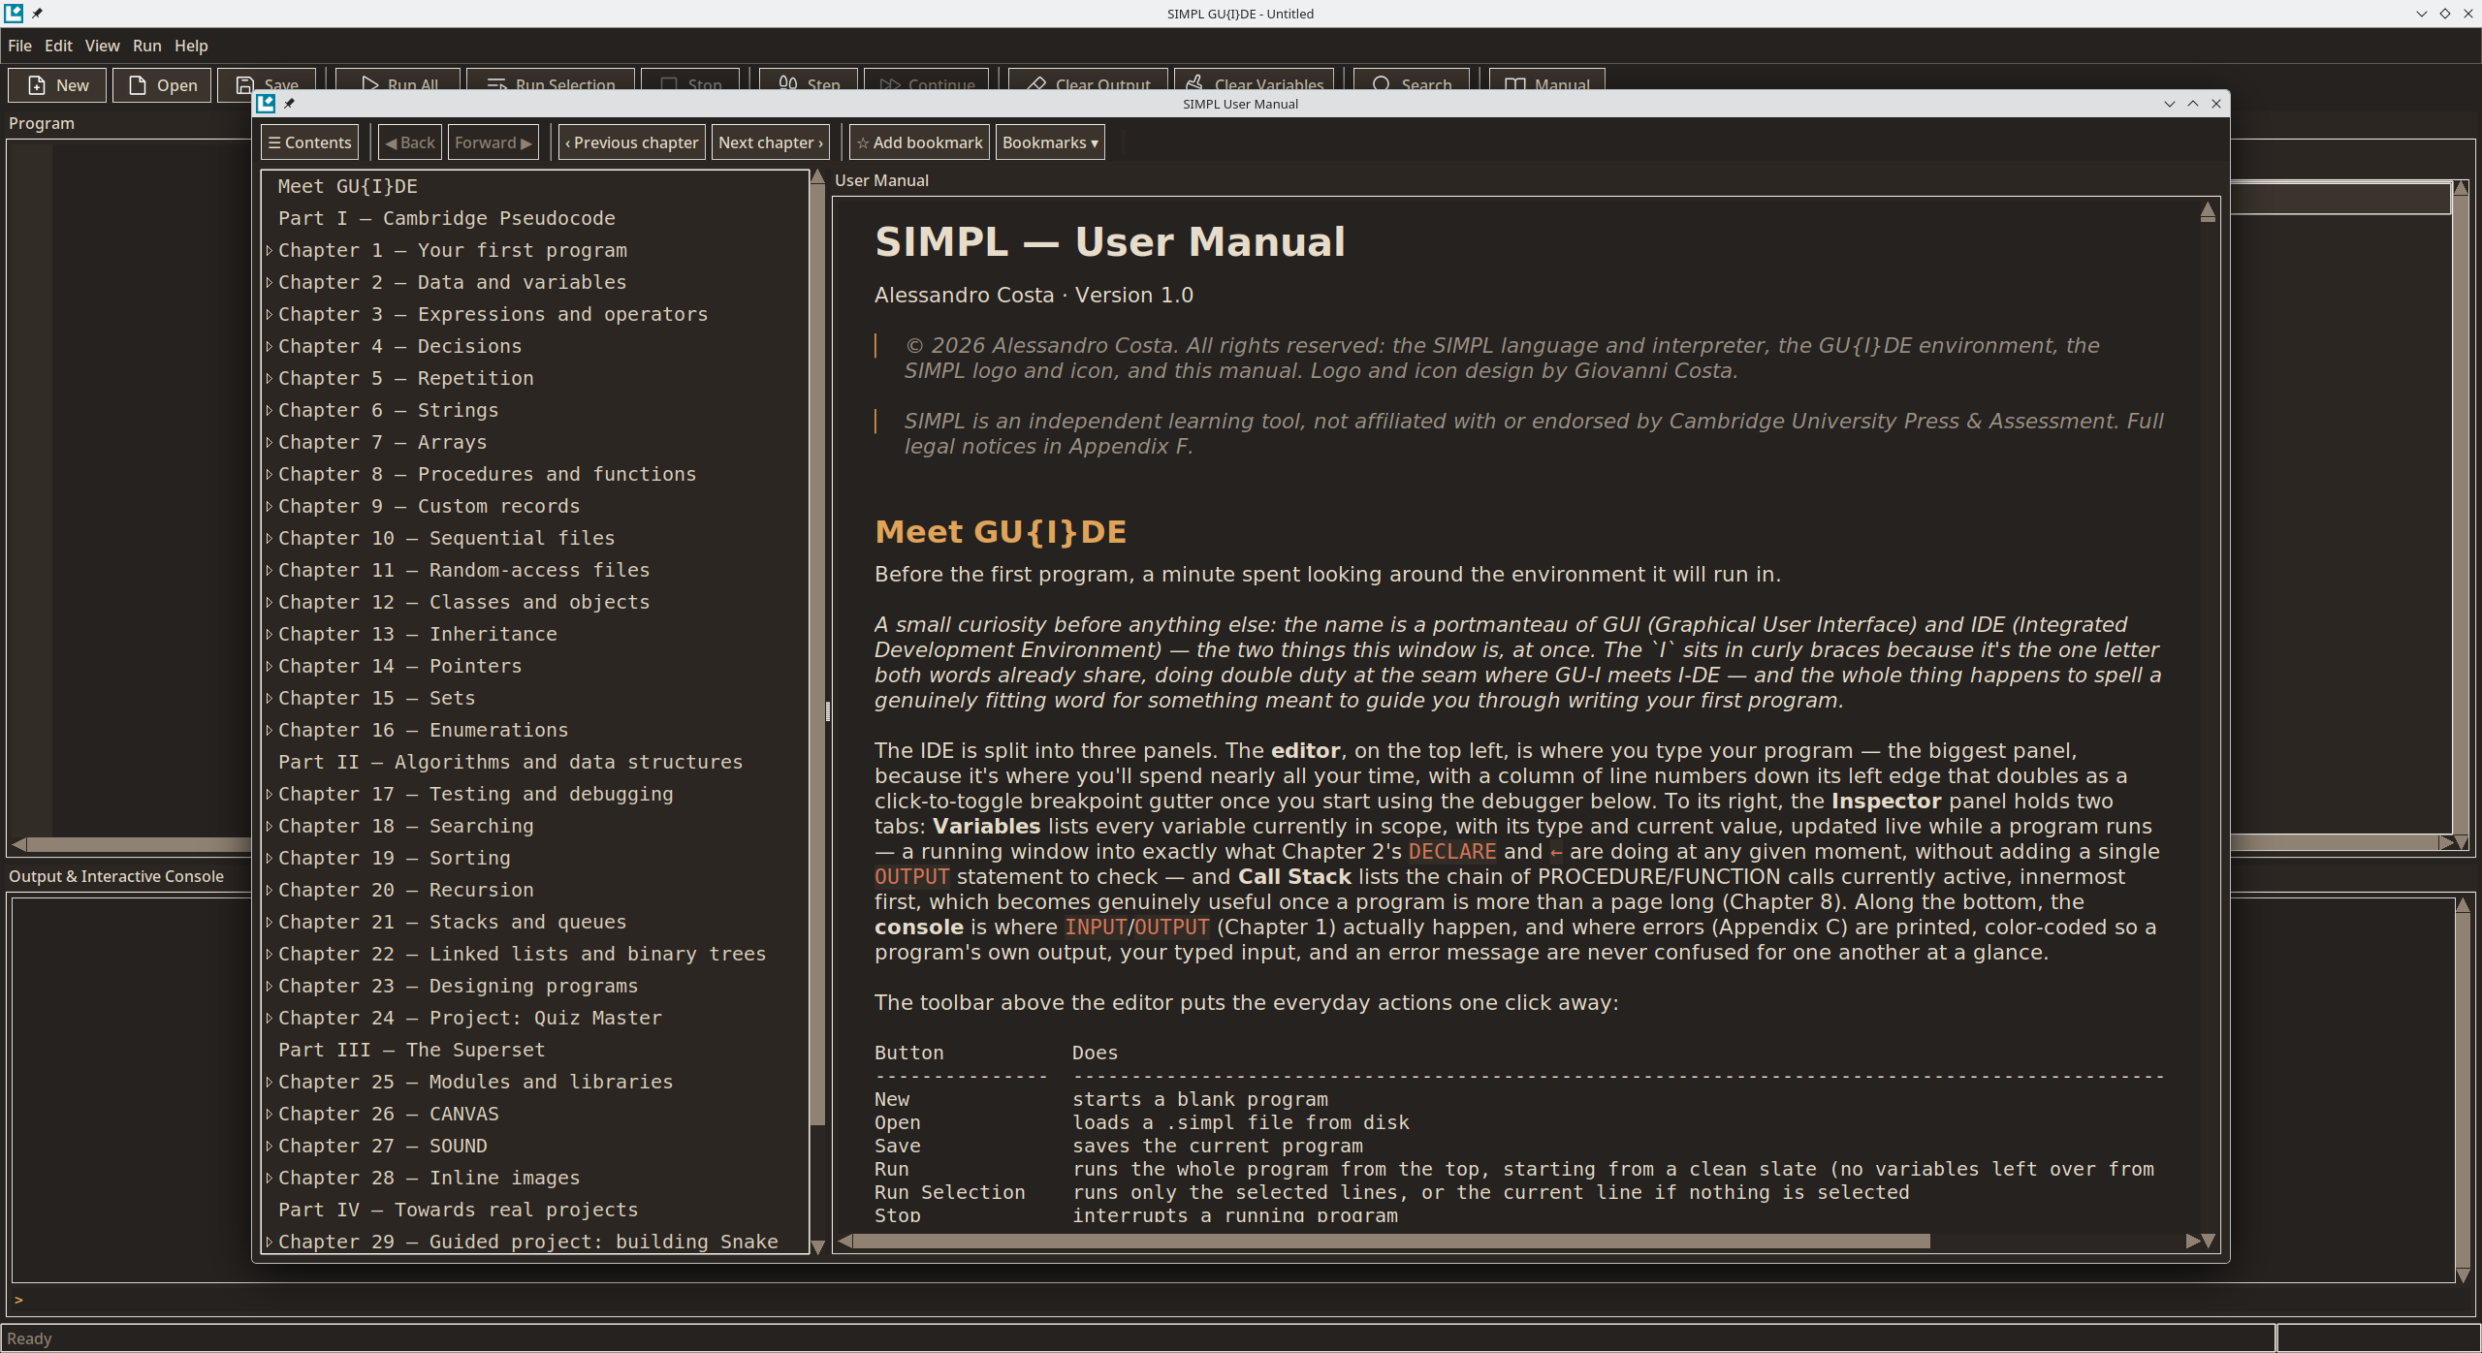Expand Chapter 1 – Your first program

pos(270,250)
